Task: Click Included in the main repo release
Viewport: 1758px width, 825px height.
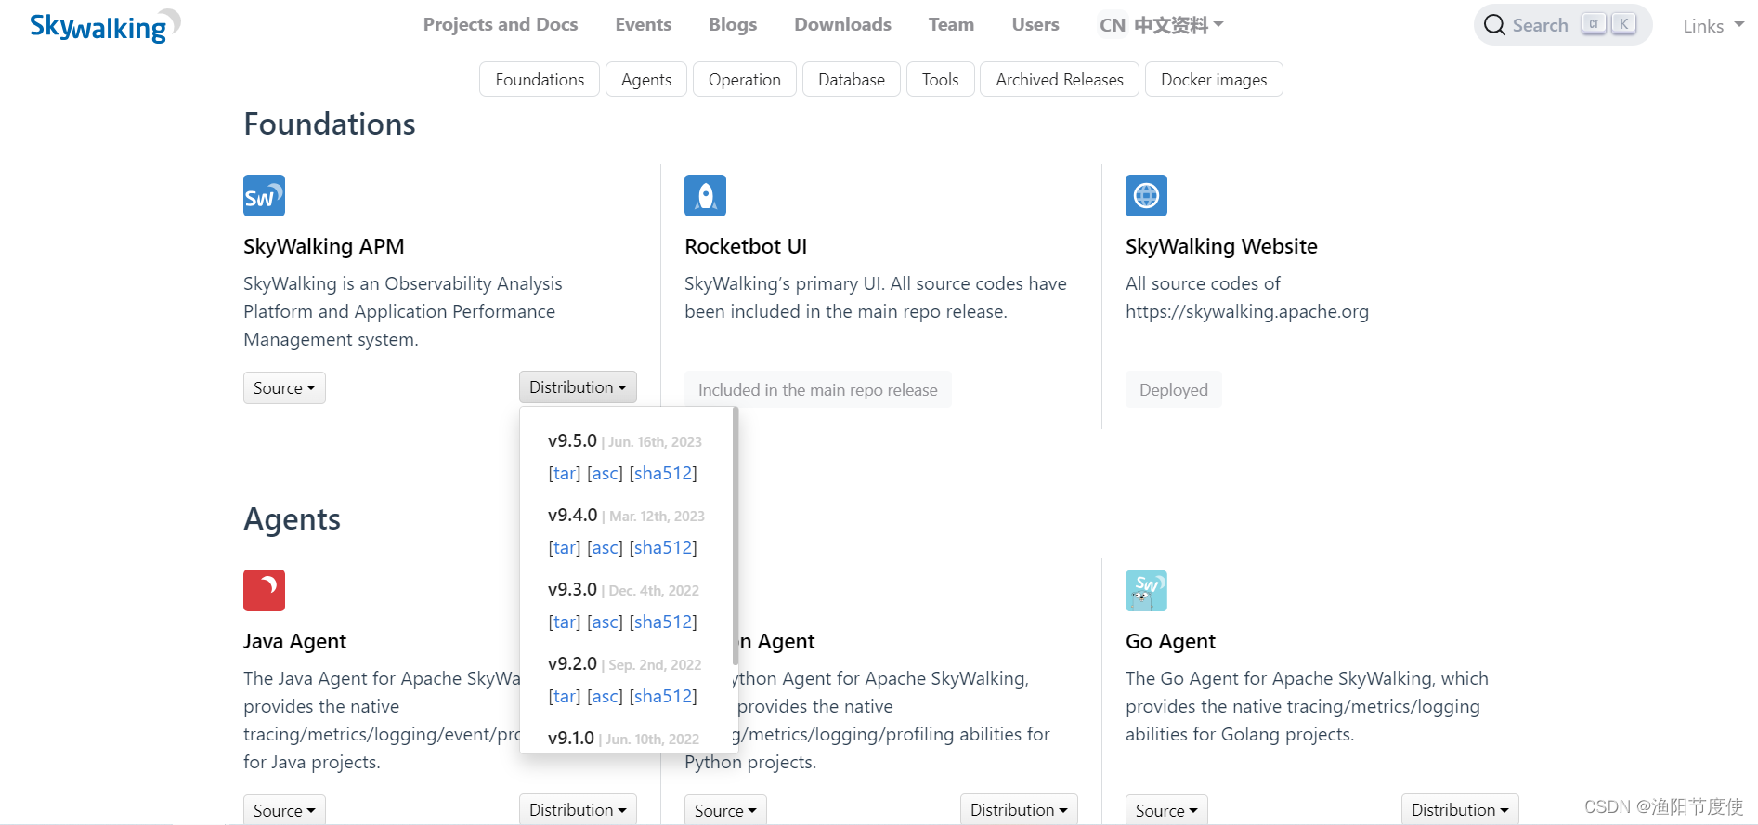Action: point(818,389)
